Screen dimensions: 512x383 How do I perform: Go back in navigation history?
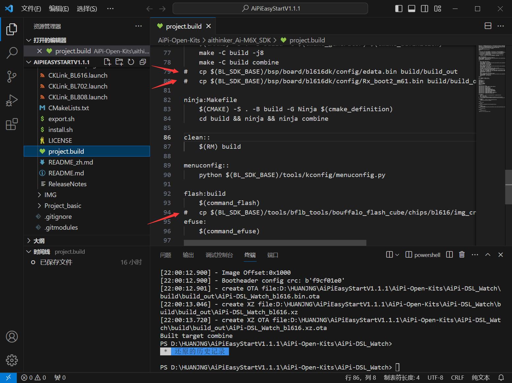click(149, 9)
